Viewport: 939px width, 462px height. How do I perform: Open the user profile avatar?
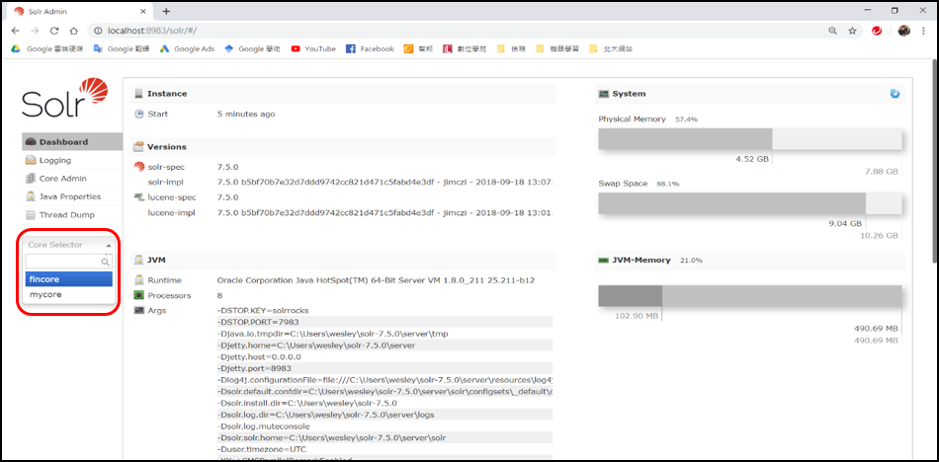[x=903, y=32]
